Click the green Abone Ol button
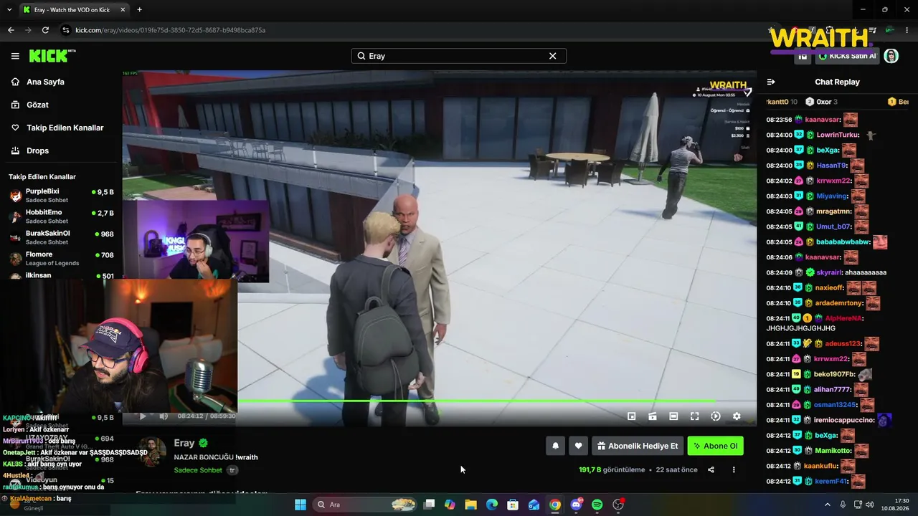918x516 pixels. 716,446
